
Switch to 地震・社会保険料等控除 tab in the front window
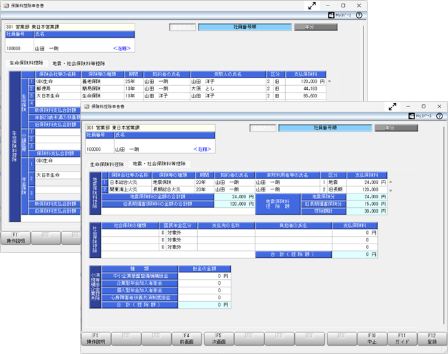tap(159, 164)
